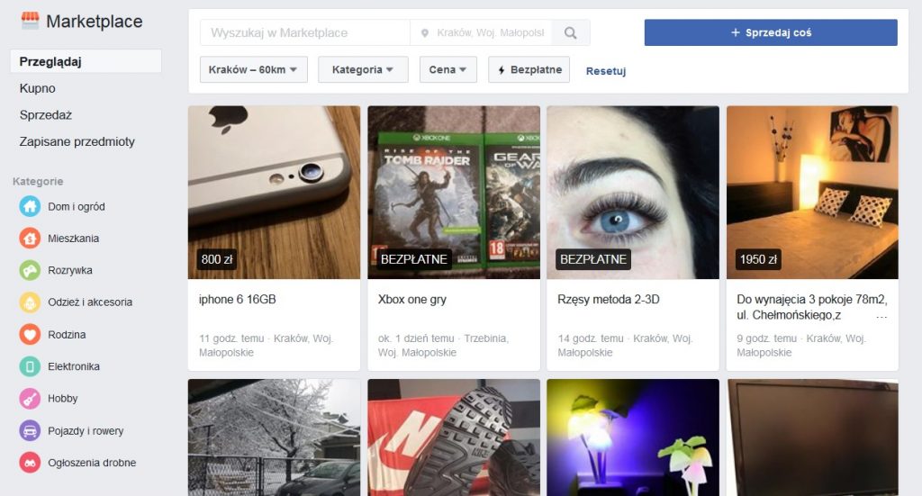Click the location pin icon in search bar

point(425,33)
